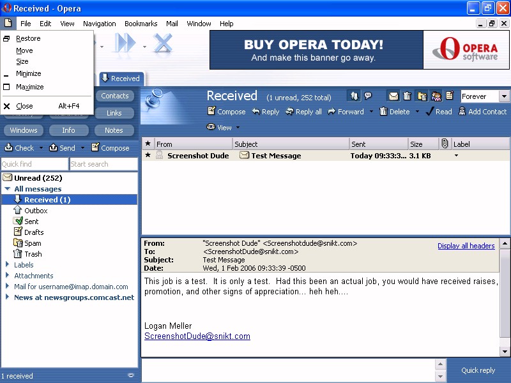511x383 pixels.
Task: Open the Mail menu
Action: tap(172, 24)
